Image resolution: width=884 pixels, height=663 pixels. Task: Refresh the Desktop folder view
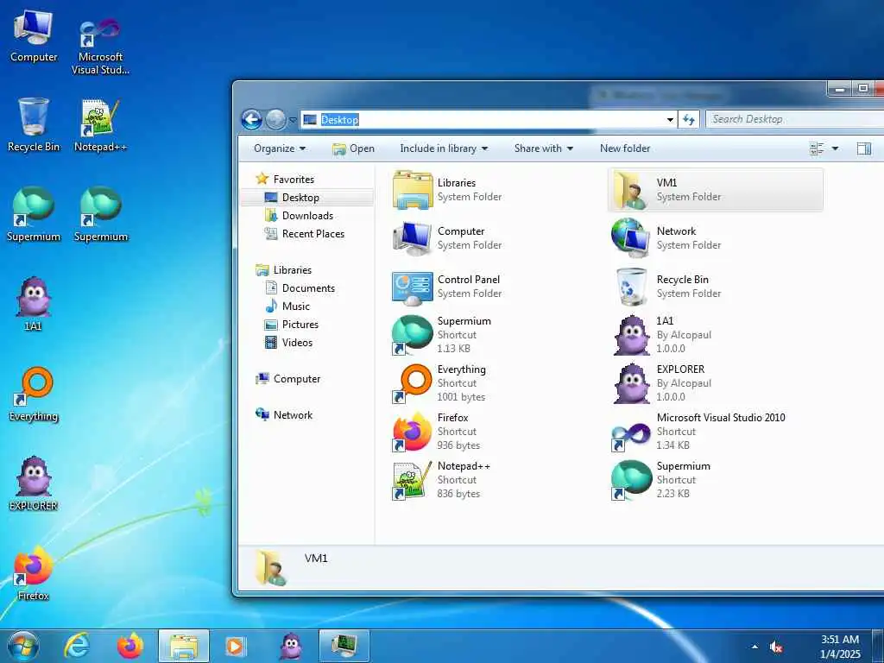click(688, 119)
